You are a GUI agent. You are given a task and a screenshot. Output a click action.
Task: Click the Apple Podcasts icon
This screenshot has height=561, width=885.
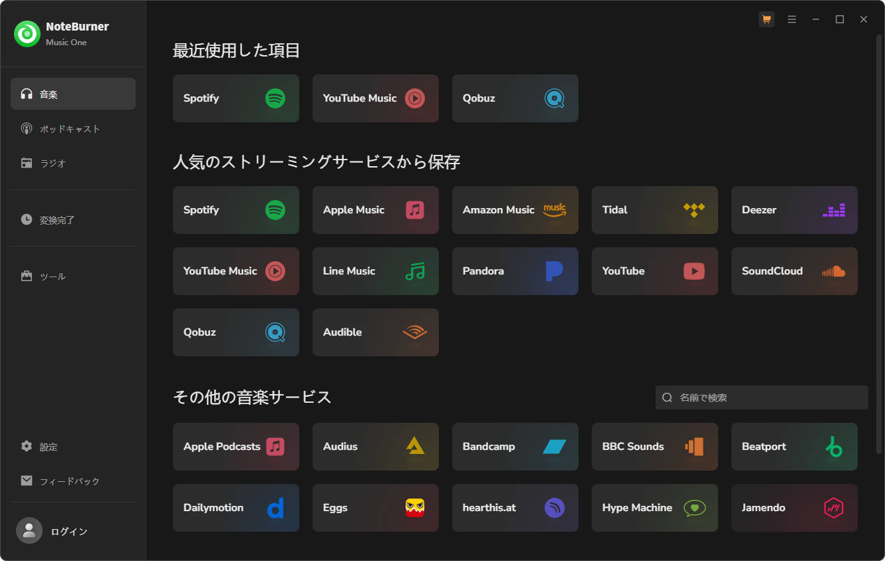pos(275,447)
